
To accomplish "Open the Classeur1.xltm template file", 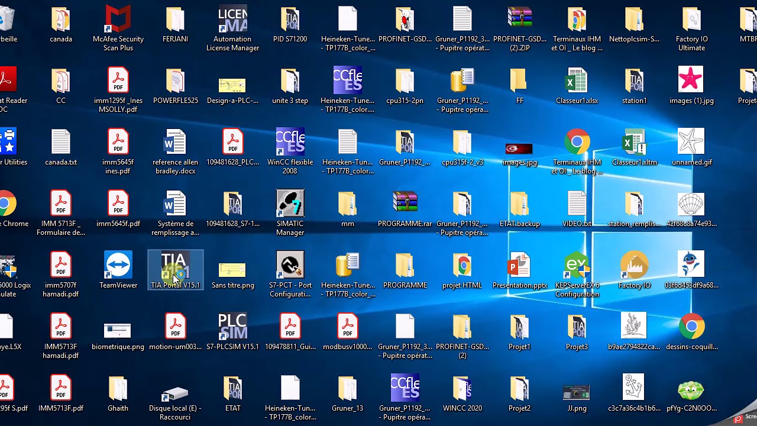I will (x=635, y=147).
